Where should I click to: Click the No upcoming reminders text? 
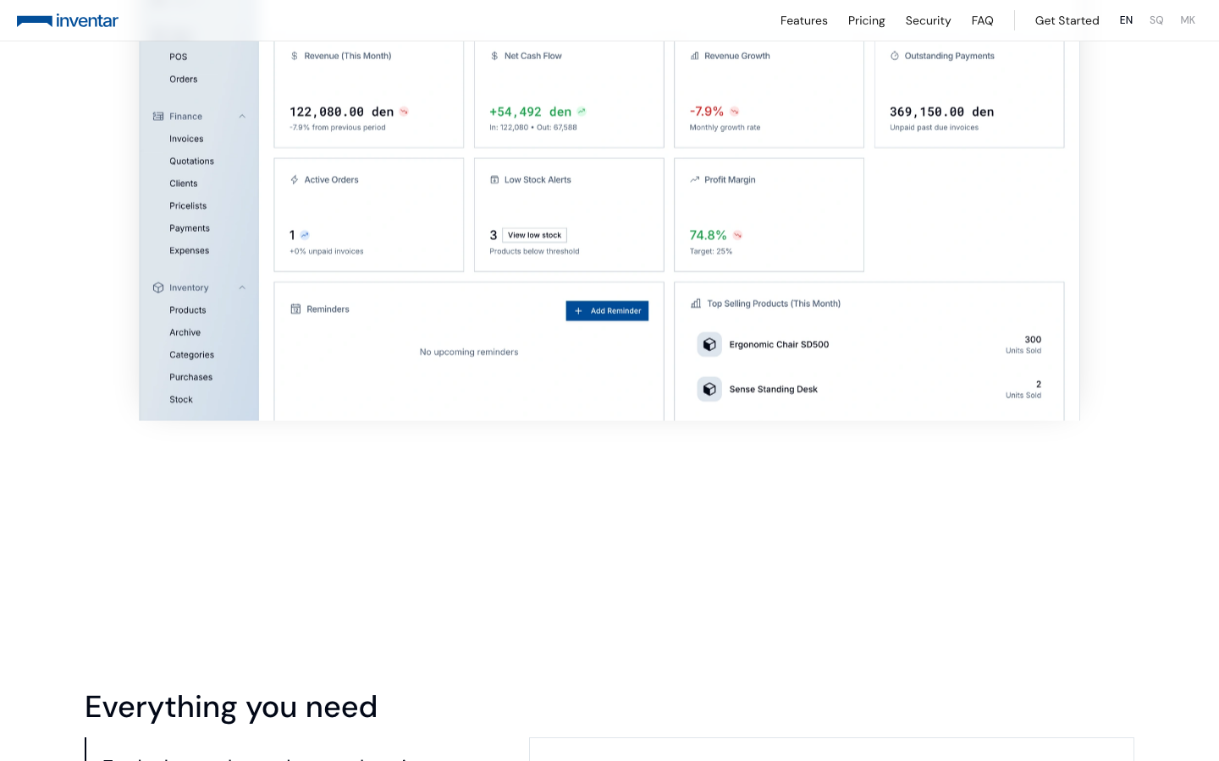click(469, 353)
